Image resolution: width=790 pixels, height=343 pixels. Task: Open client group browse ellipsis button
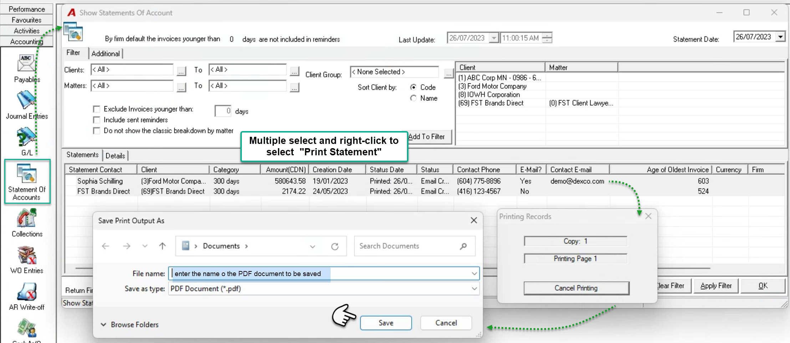(x=448, y=73)
